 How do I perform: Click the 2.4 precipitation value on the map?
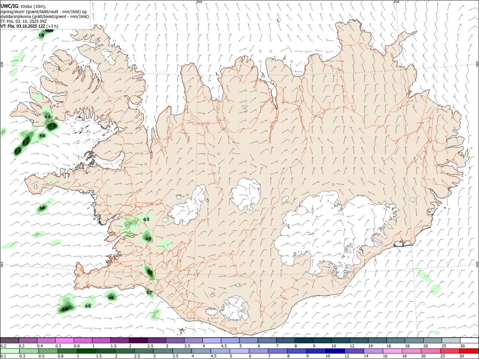[18, 151]
